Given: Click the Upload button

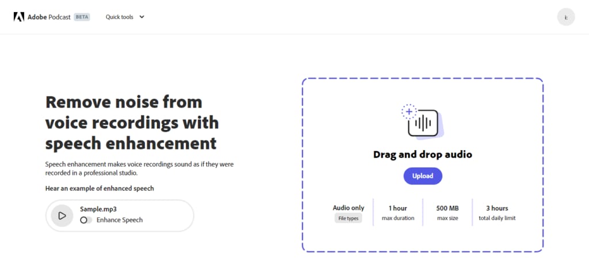Looking at the screenshot, I should (x=423, y=176).
